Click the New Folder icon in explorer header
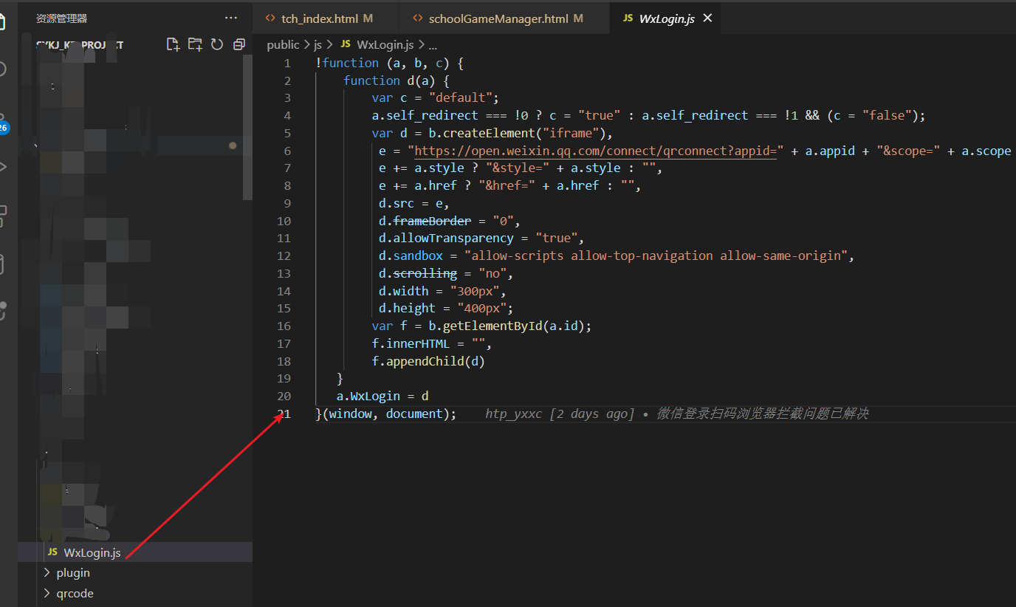Screen dimensions: 1016x607 click(x=195, y=45)
